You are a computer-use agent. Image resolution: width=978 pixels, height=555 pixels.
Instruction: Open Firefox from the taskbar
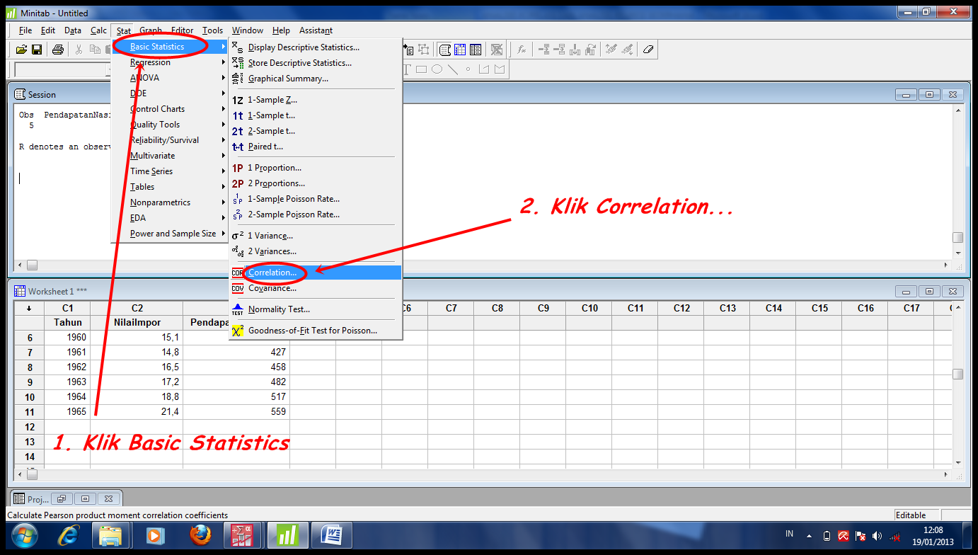200,536
